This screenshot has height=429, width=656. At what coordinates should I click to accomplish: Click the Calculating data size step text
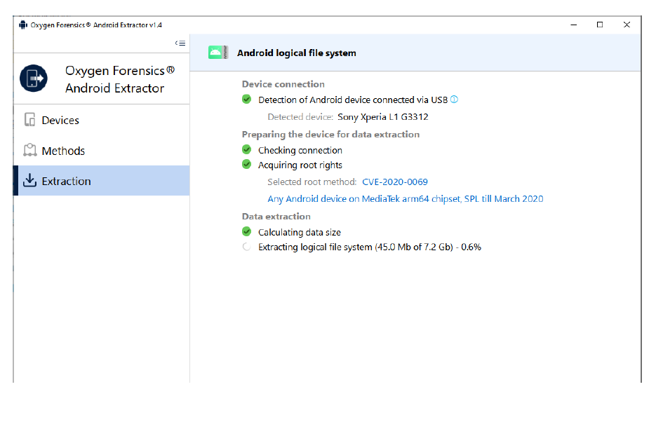click(299, 232)
